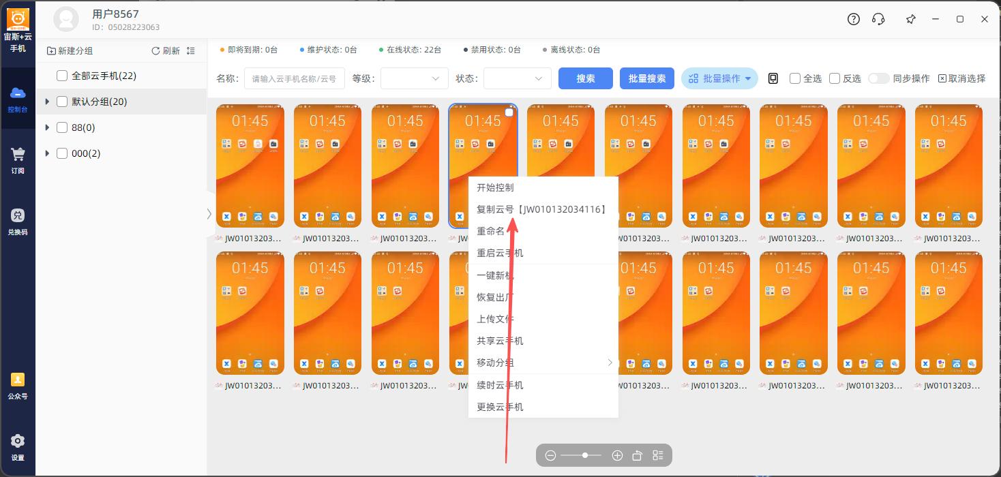The width and height of the screenshot is (1001, 477).
Task: Expand the 默认分组(20) tree node
Action: point(47,102)
